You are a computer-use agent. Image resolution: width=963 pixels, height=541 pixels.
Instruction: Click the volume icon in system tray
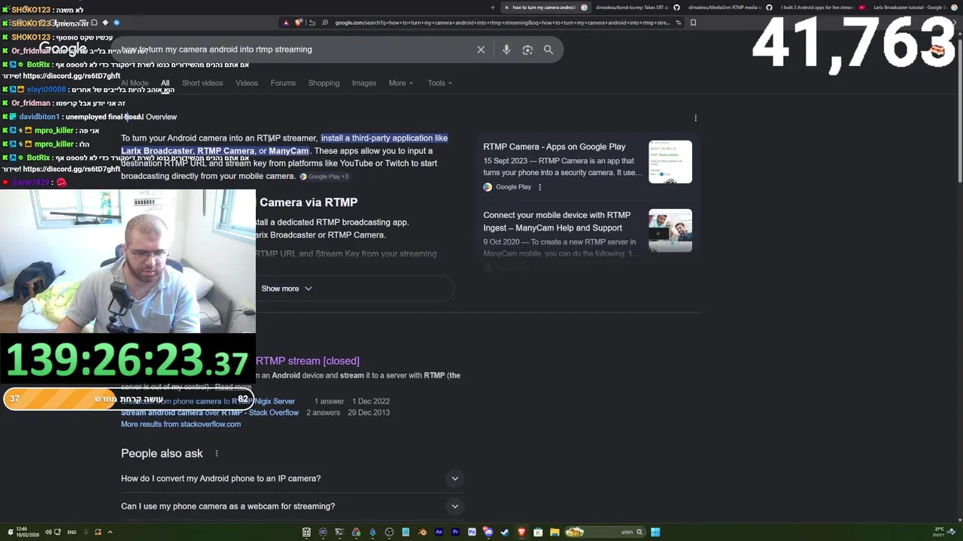(x=48, y=532)
